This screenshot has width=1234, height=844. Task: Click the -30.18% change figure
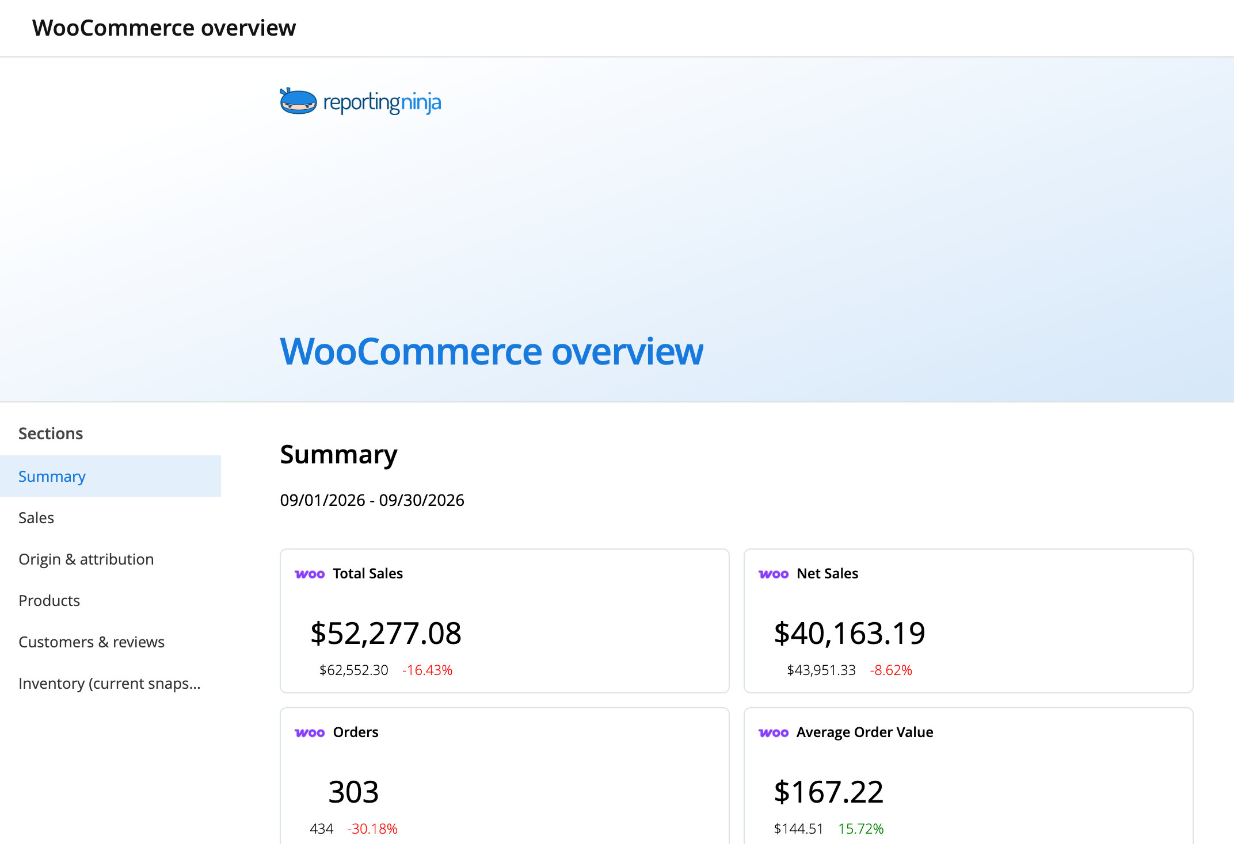[x=372, y=828]
